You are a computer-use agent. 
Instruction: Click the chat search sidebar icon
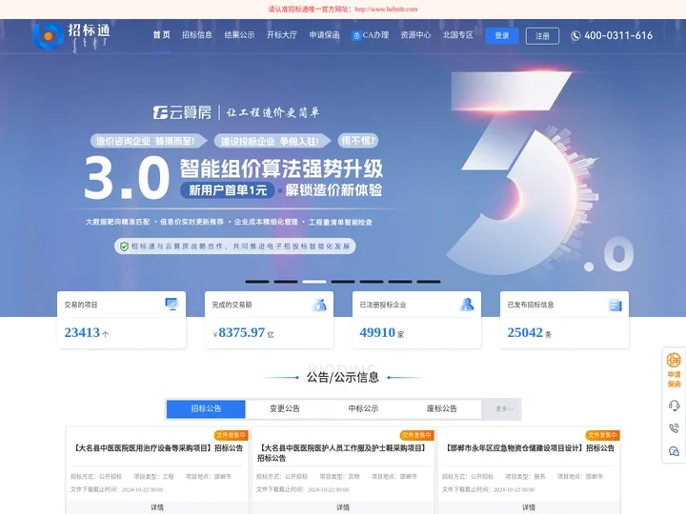point(674,451)
